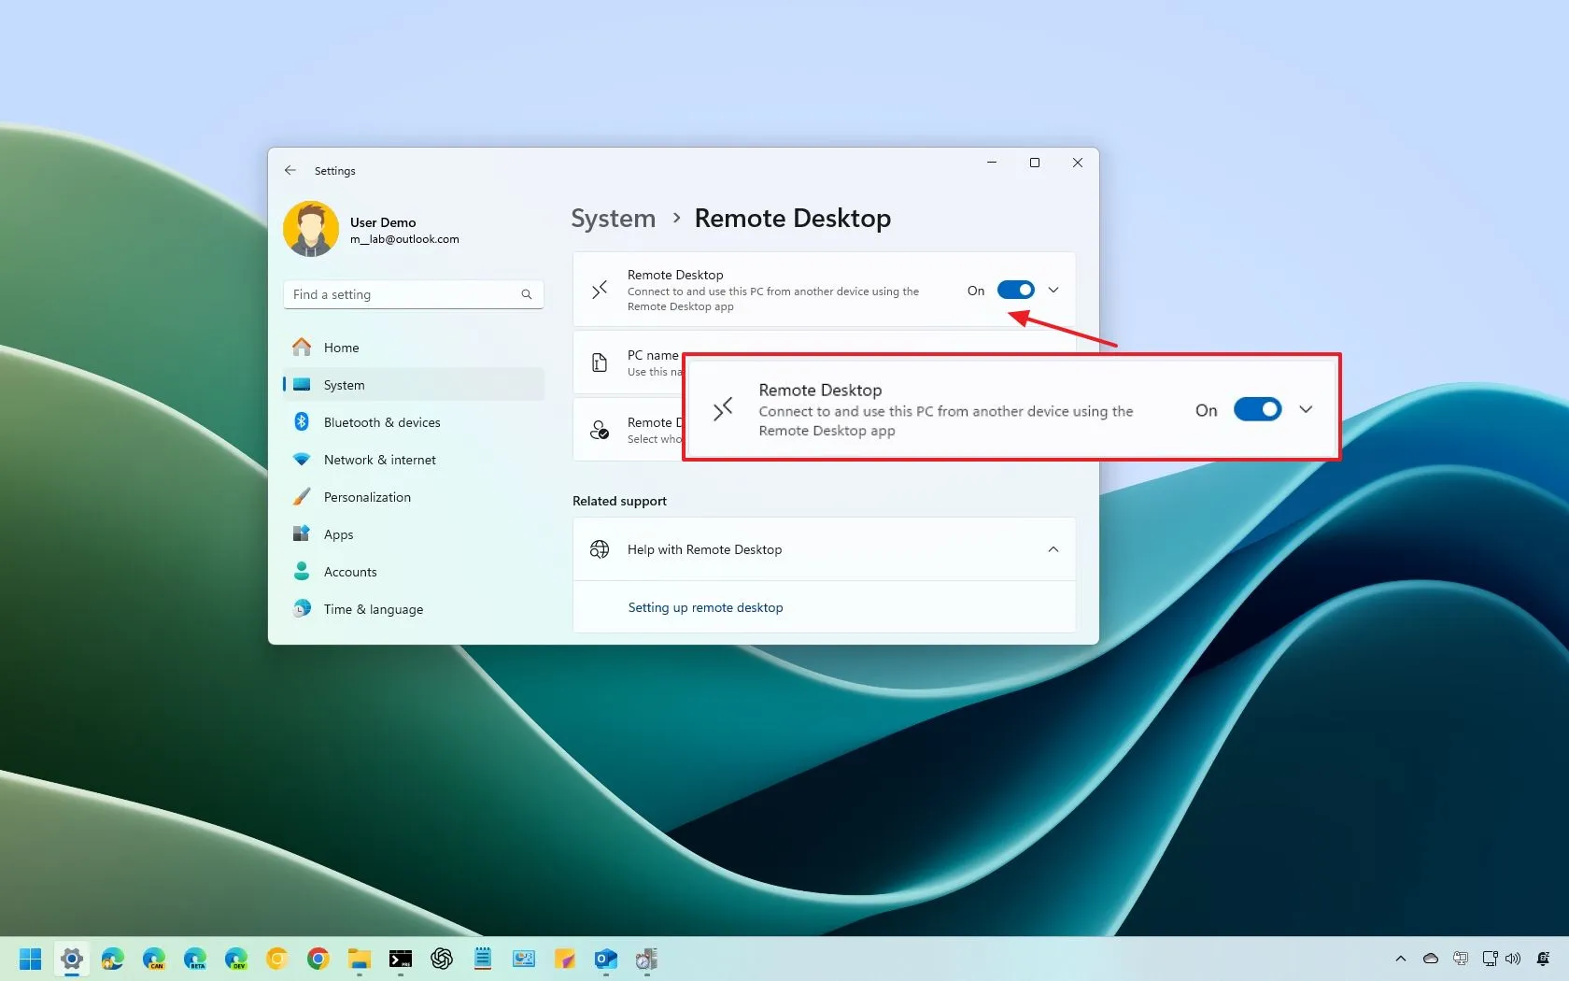Viewport: 1569px width, 981px height.
Task: Expand hidden icons in the system tray
Action: pos(1401,959)
